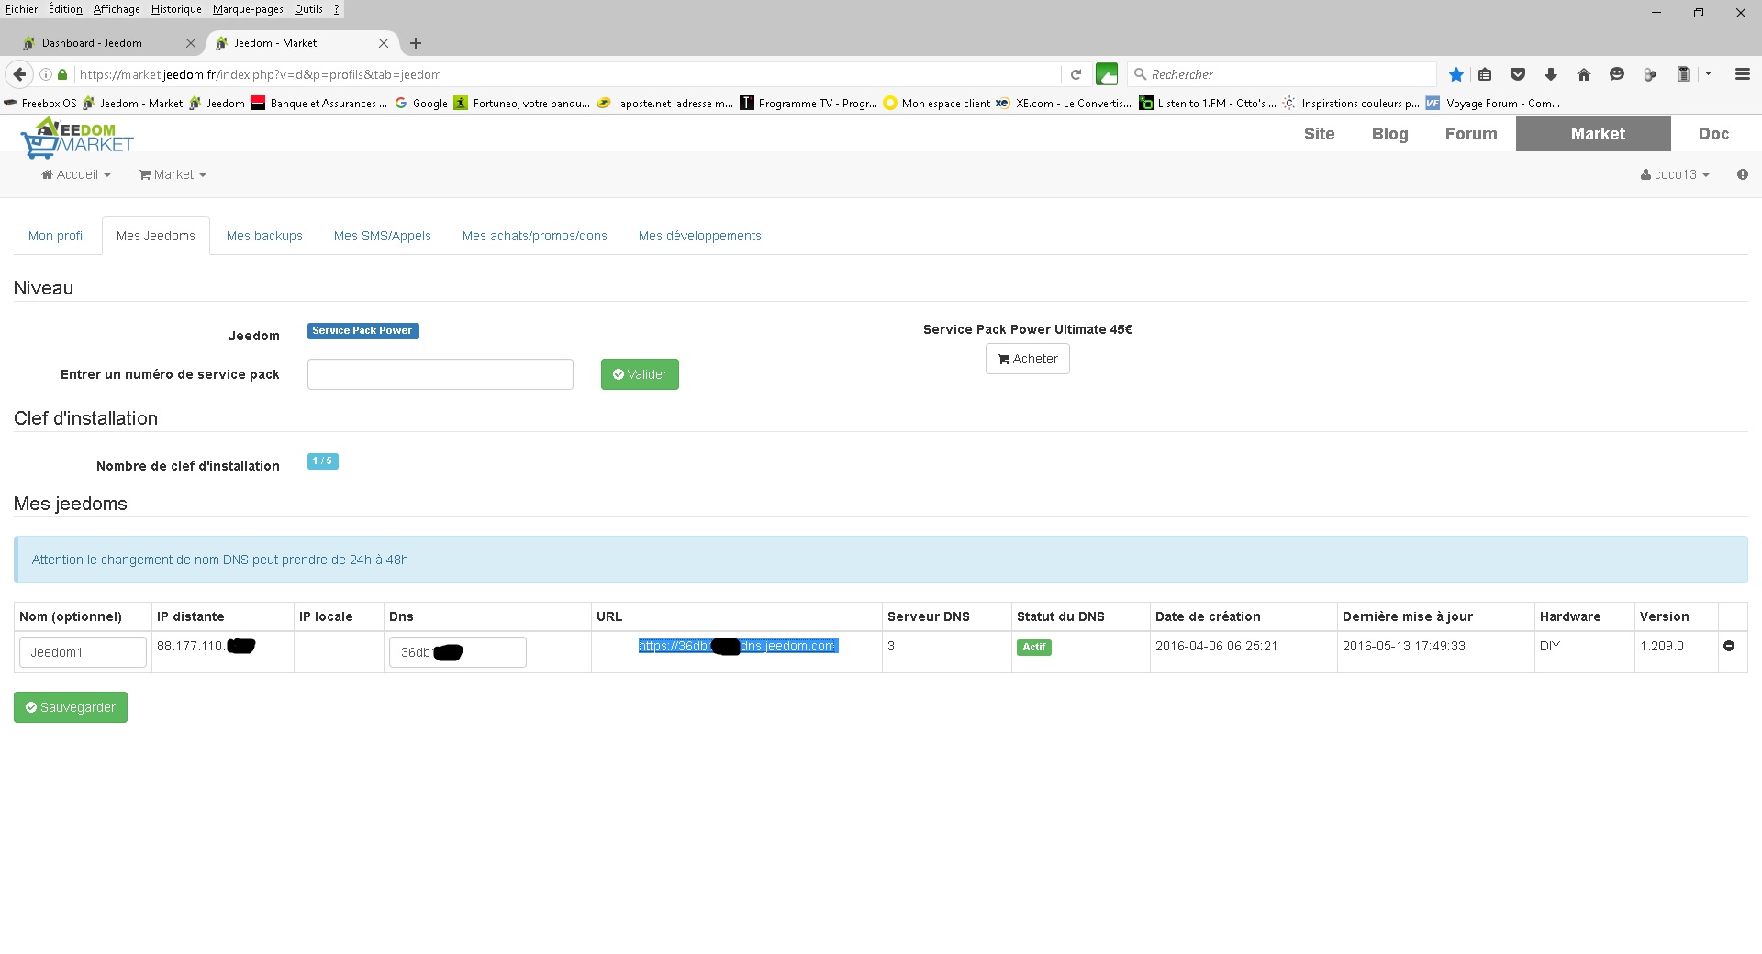Open the bookmarks list icon
This screenshot has width=1762, height=954.
1485,74
